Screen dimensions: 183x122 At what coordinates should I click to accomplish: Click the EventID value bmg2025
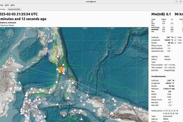[x=169, y=70]
